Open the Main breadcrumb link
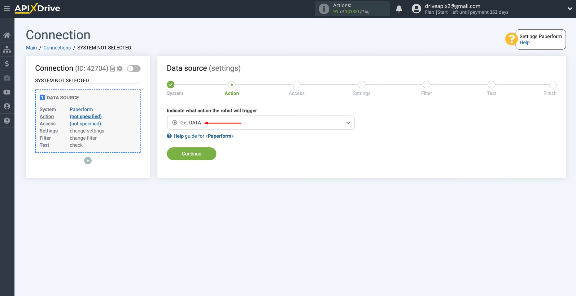This screenshot has width=576, height=296. click(x=31, y=47)
